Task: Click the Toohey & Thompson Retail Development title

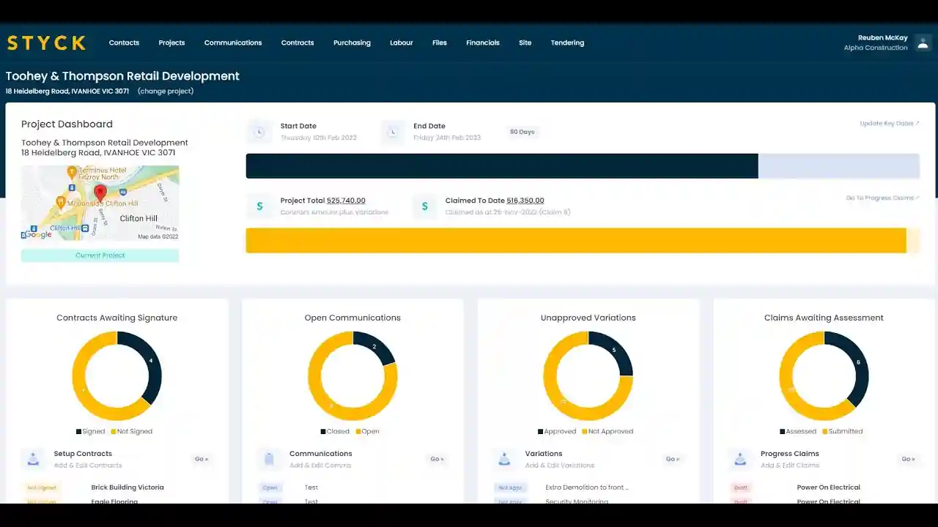Action: coord(122,76)
